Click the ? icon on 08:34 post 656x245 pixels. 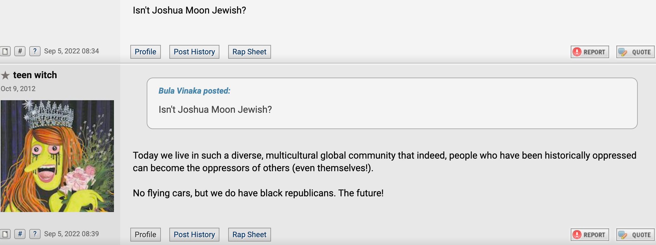click(x=35, y=51)
